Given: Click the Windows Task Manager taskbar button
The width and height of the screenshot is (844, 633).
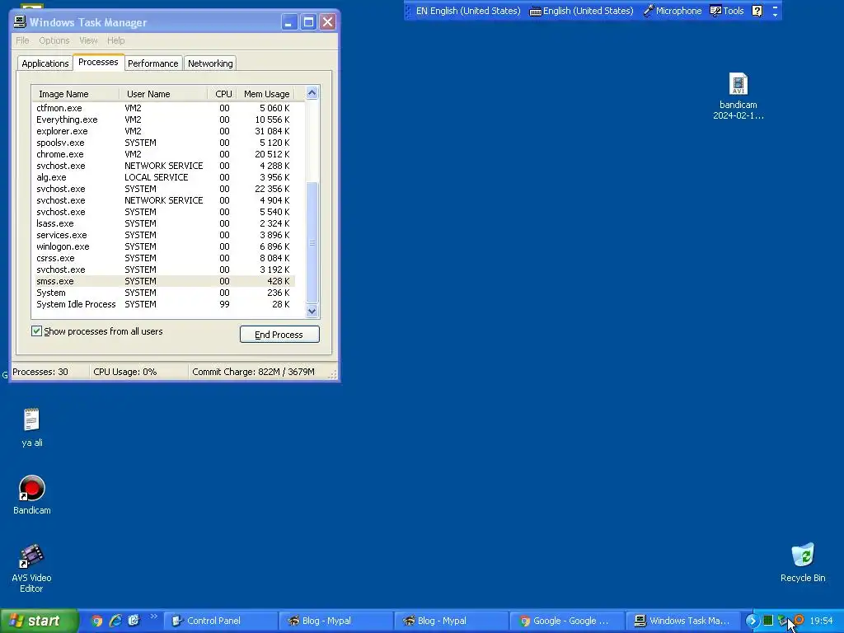Looking at the screenshot, I should click(x=682, y=621).
